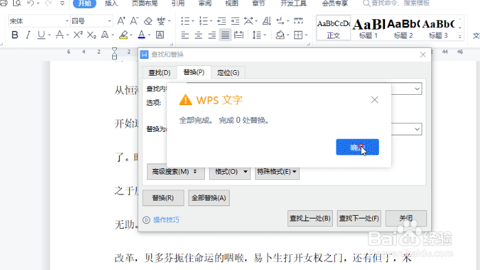Click 查找下一处(F) button

(x=359, y=218)
